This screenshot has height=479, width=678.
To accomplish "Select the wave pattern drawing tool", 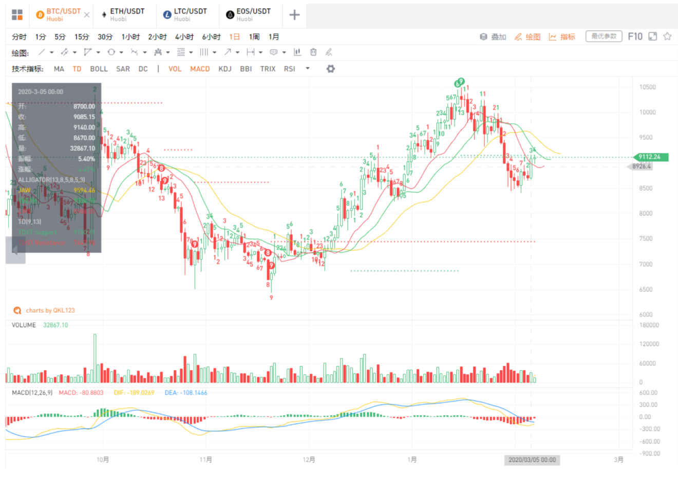I will pos(135,52).
